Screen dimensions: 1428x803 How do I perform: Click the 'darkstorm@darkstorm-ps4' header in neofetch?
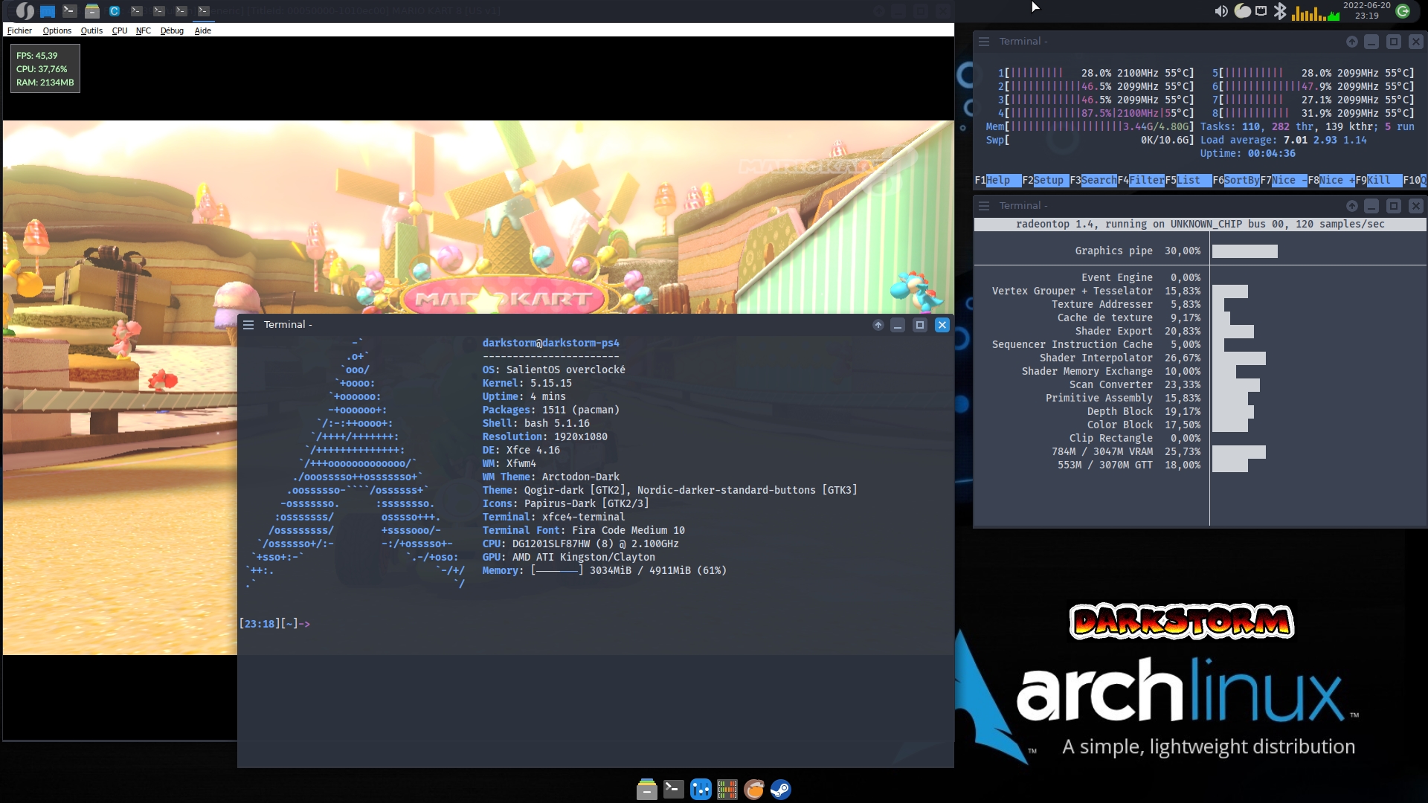pos(551,343)
